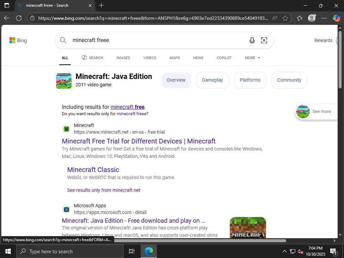
Task: Close the minecraft freee tab
Action: pos(90,5)
